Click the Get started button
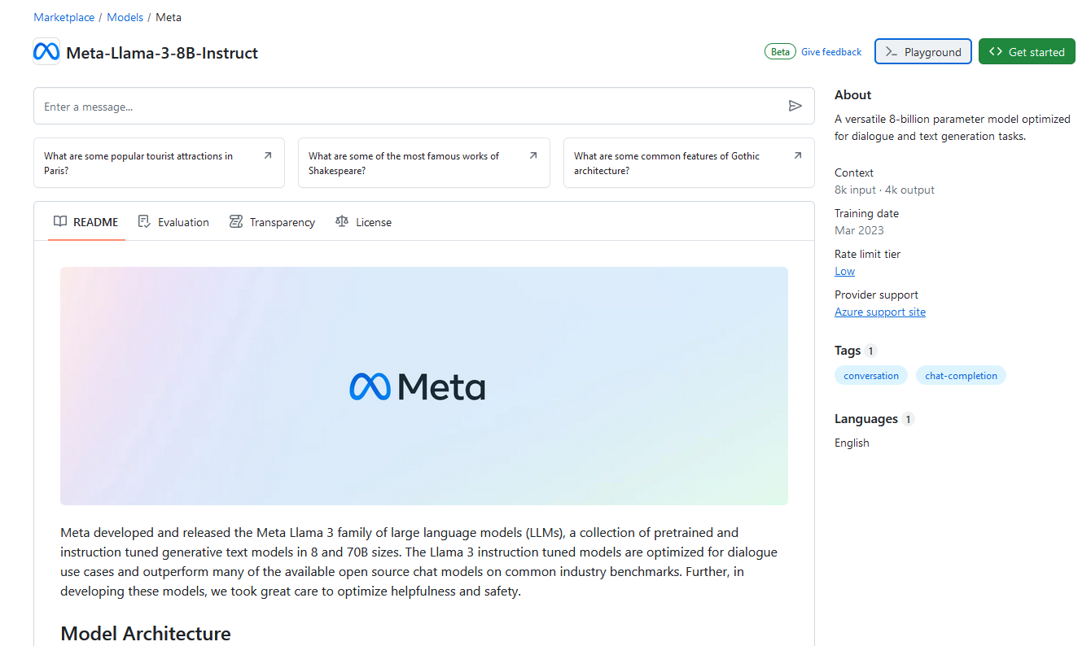This screenshot has height=646, width=1091. pos(1027,51)
